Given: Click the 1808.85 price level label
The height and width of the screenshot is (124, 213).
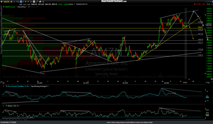Looking at the screenshot, I should 200,39.
